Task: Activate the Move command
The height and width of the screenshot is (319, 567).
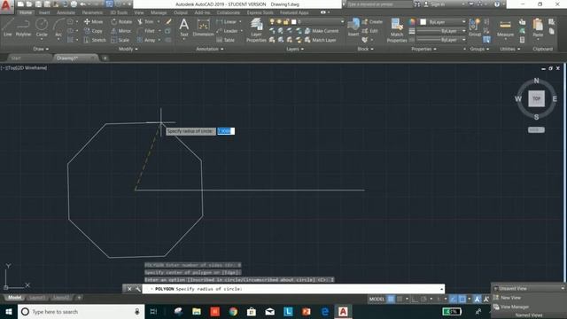Action: (93, 21)
